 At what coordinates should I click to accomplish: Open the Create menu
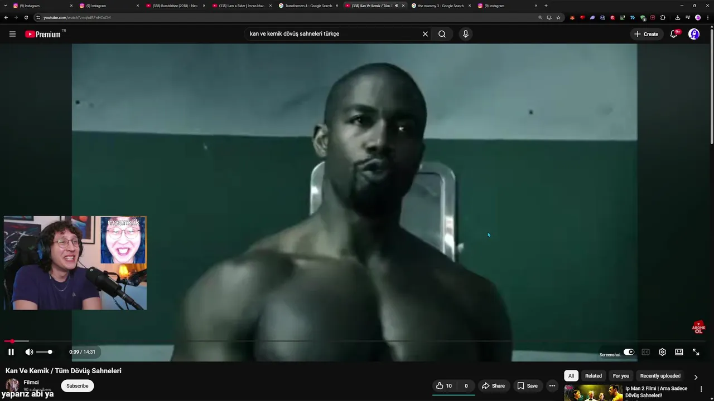tap(646, 34)
